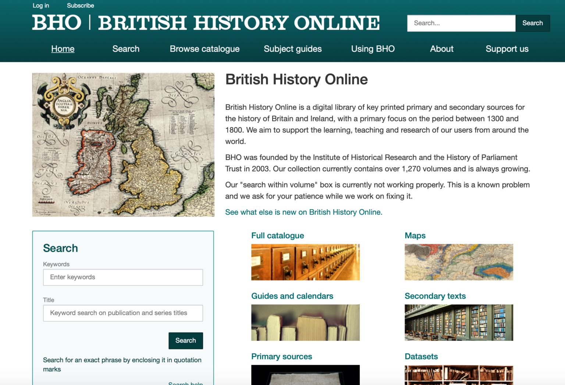Click the Guides and calendars books image

(x=305, y=322)
